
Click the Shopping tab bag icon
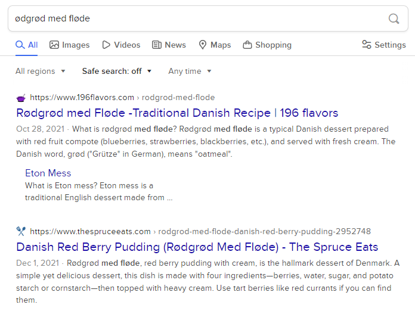tap(247, 45)
